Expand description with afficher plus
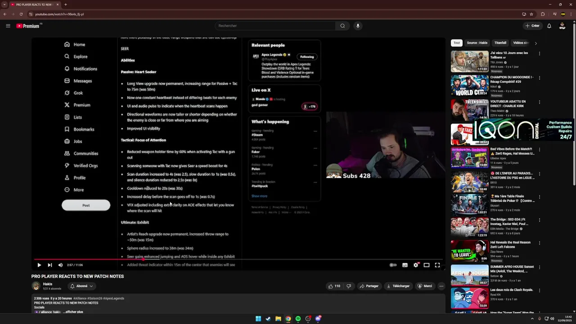Viewport: 576px width, 324px height. coord(73,312)
